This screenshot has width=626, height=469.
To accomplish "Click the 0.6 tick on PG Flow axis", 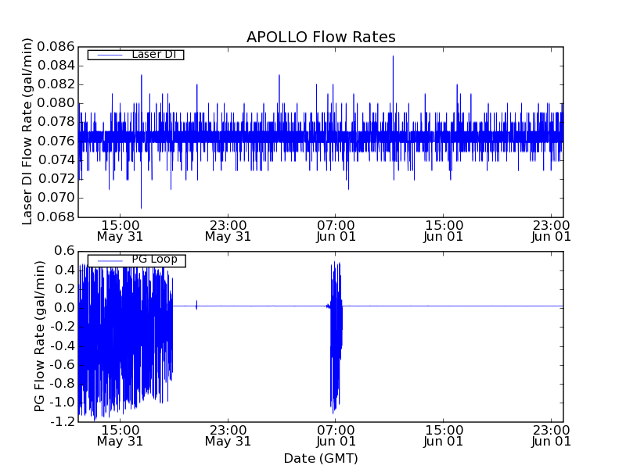I will [x=65, y=251].
